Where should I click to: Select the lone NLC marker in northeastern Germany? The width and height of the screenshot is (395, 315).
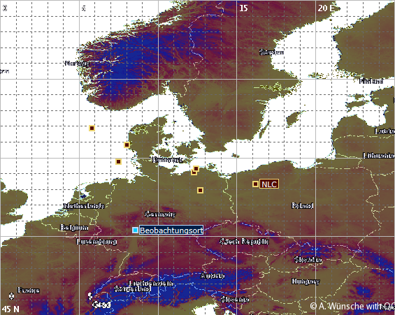click(x=200, y=190)
